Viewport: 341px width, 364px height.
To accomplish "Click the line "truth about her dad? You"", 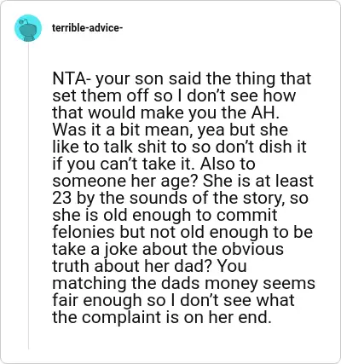I will (149, 266).
